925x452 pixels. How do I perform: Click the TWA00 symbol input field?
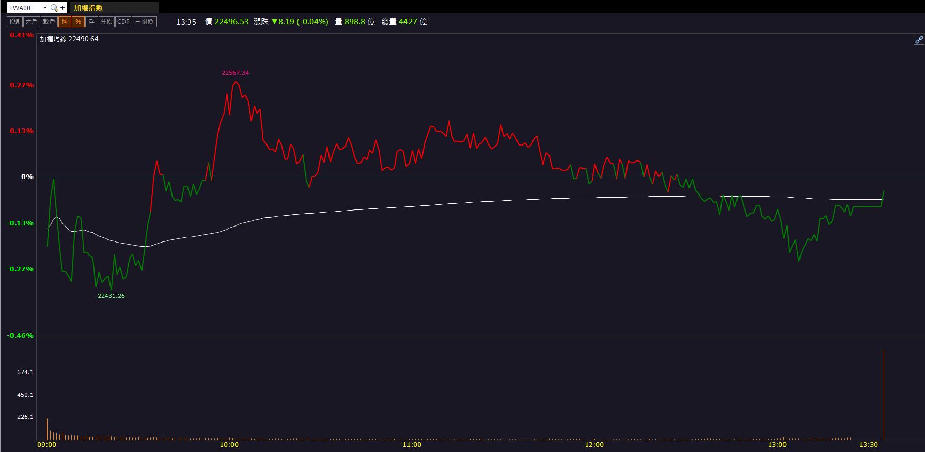coord(24,8)
